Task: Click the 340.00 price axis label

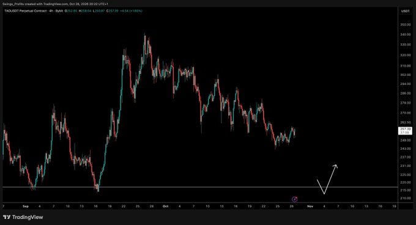Action: [x=405, y=34]
